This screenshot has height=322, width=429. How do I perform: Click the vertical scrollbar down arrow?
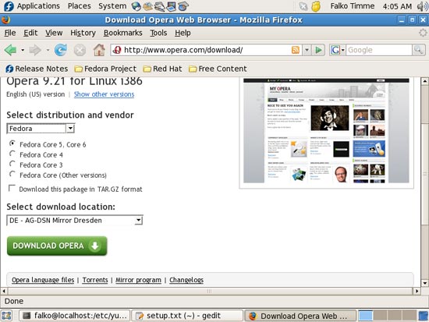tap(424, 283)
